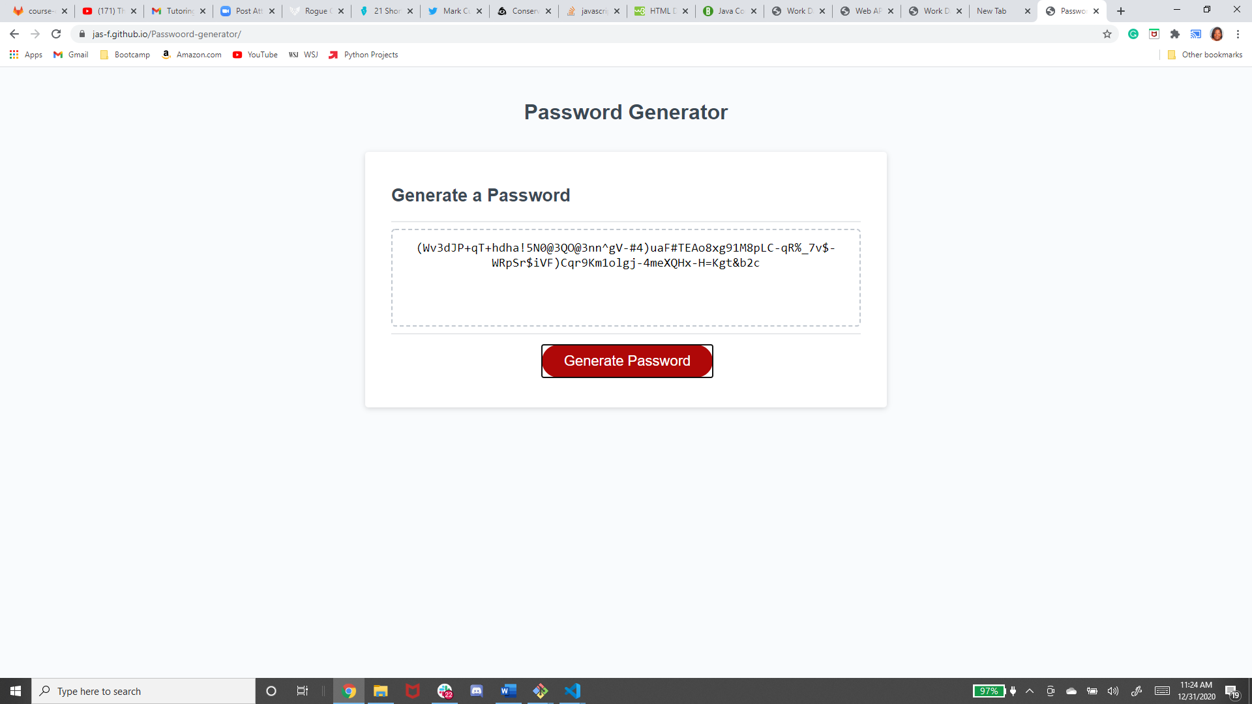Click the Chrome extensions puzzle icon
Screen dimensions: 1252x704
coord(1174,33)
